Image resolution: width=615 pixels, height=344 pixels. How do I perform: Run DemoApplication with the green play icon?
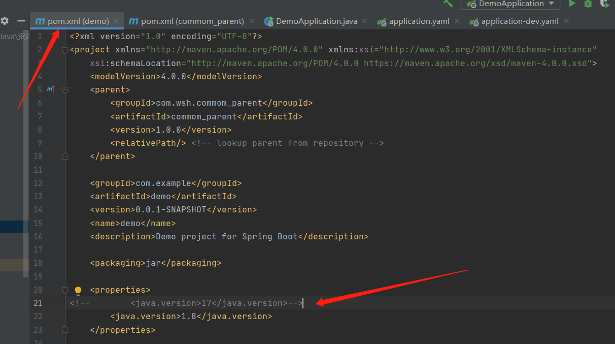pos(572,4)
